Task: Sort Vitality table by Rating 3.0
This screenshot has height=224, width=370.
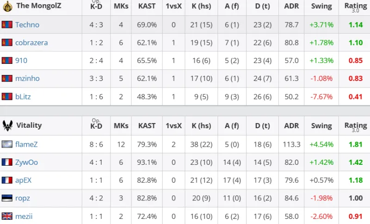Action: coord(355,126)
